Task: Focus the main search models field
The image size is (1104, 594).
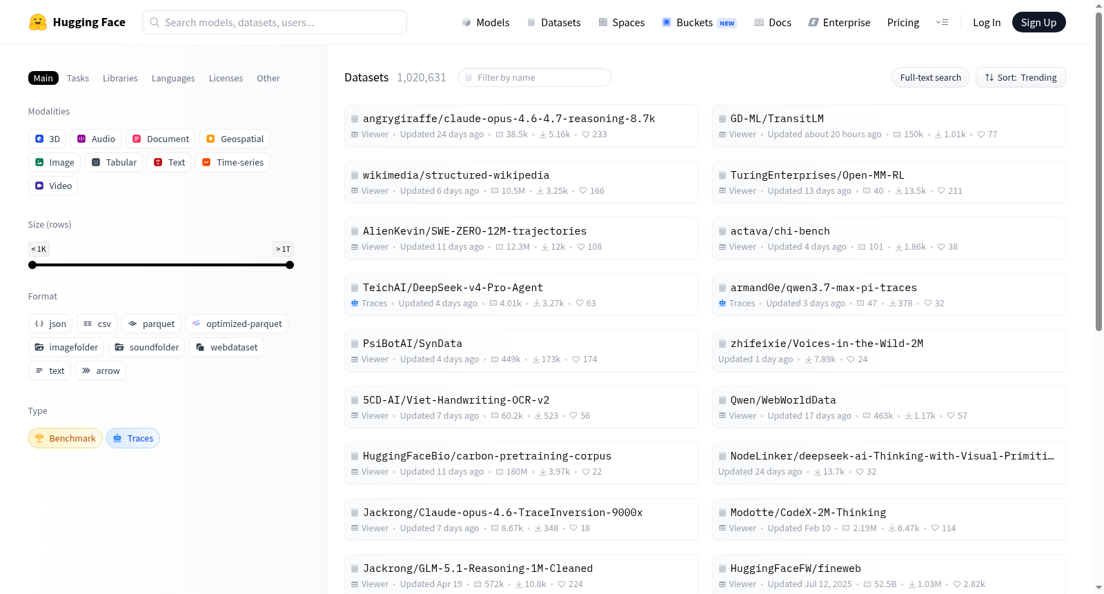Action: click(x=275, y=22)
